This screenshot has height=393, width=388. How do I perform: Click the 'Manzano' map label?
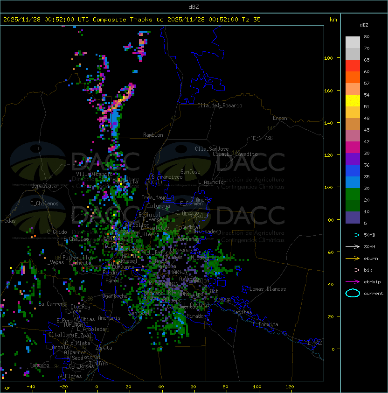click(39, 365)
